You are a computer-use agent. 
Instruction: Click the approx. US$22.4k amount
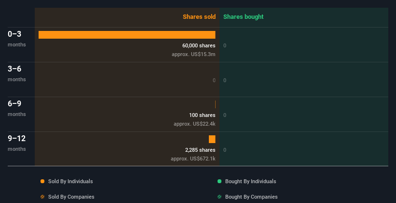pos(194,124)
